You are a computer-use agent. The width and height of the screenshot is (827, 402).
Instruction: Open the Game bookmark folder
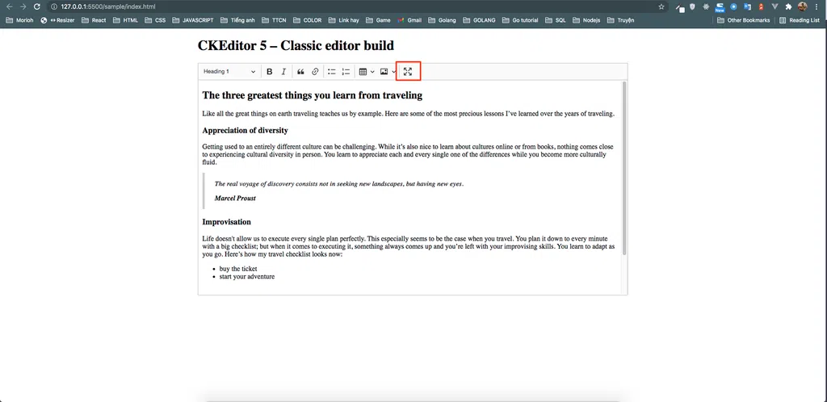pyautogui.click(x=378, y=20)
